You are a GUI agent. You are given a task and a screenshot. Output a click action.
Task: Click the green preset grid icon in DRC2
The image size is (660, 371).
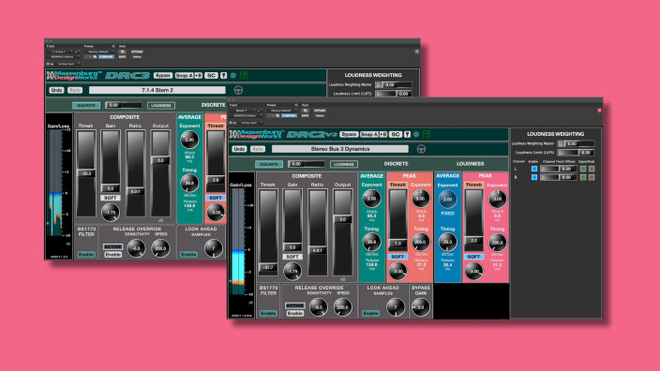[427, 134]
